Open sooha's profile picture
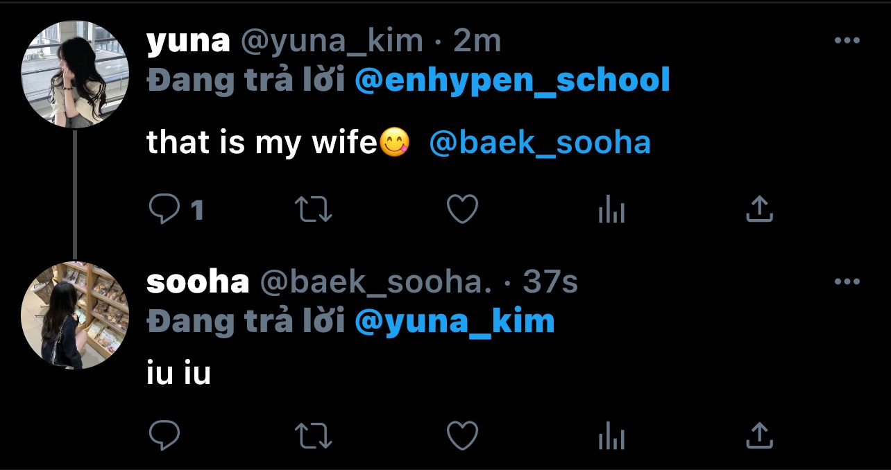 [x=75, y=315]
